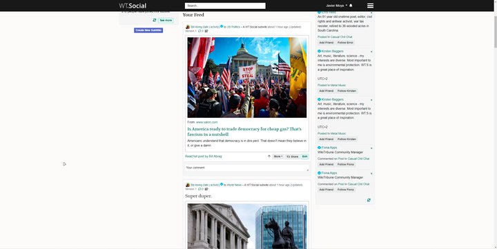
Task: Click Follow Fiona in first Fiona card
Action: click(x=346, y=164)
